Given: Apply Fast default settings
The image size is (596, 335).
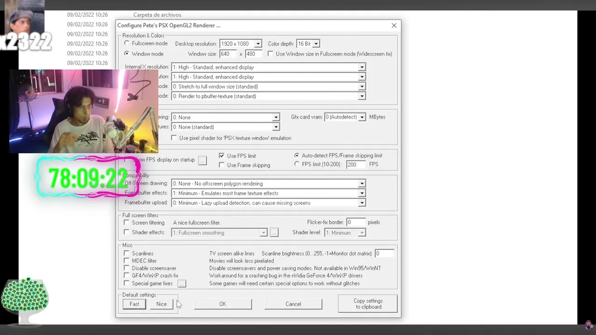Looking at the screenshot, I should 134,304.
